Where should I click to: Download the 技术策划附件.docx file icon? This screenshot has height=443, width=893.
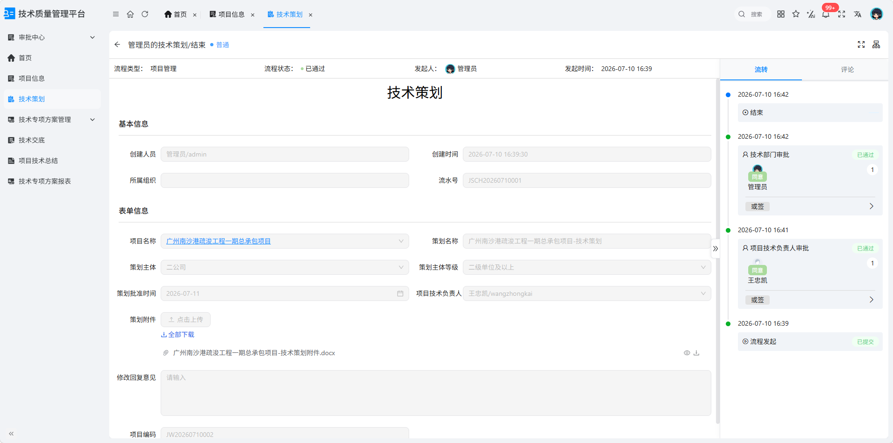(x=696, y=353)
